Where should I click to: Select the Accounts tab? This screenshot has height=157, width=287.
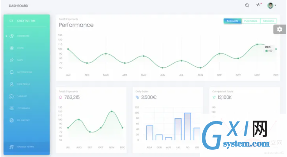pos(232,21)
